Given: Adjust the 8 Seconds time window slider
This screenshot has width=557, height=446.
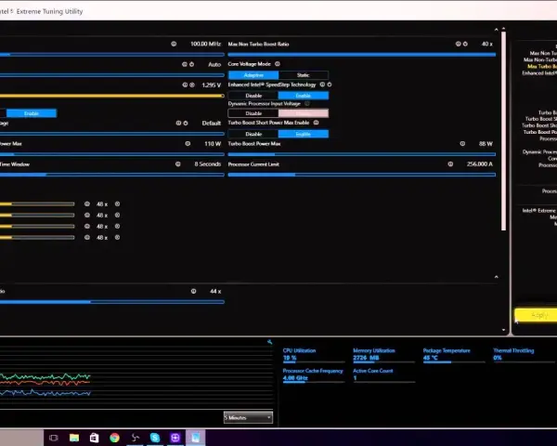Looking at the screenshot, I should coord(112,175).
